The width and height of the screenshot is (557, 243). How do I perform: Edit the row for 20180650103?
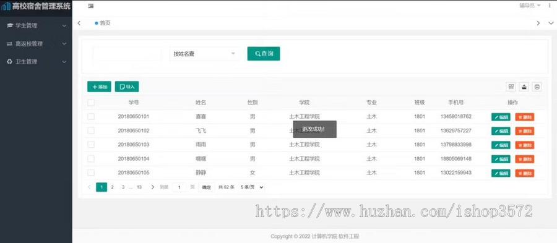(x=501, y=145)
